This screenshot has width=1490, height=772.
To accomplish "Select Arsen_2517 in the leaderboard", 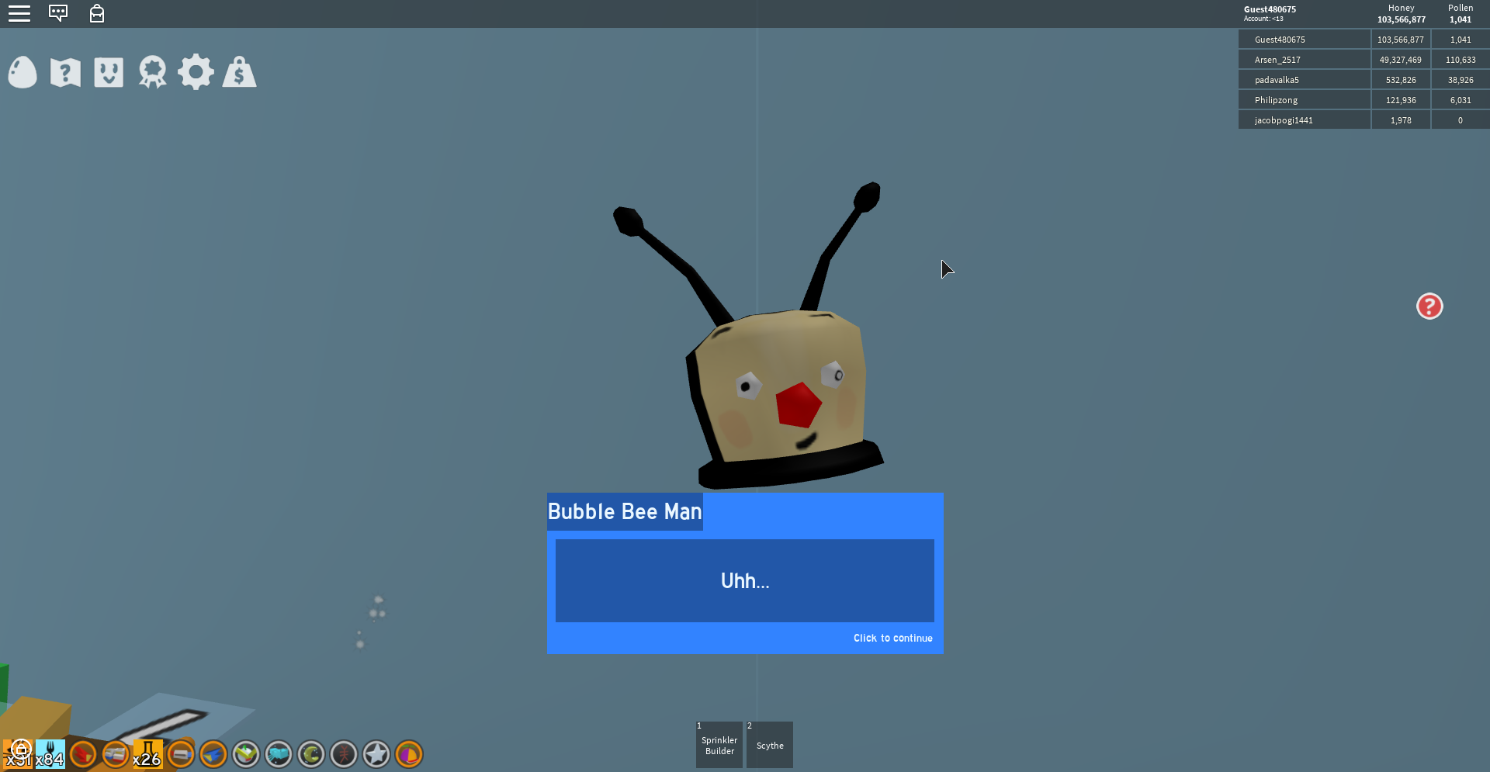I will 1277,60.
